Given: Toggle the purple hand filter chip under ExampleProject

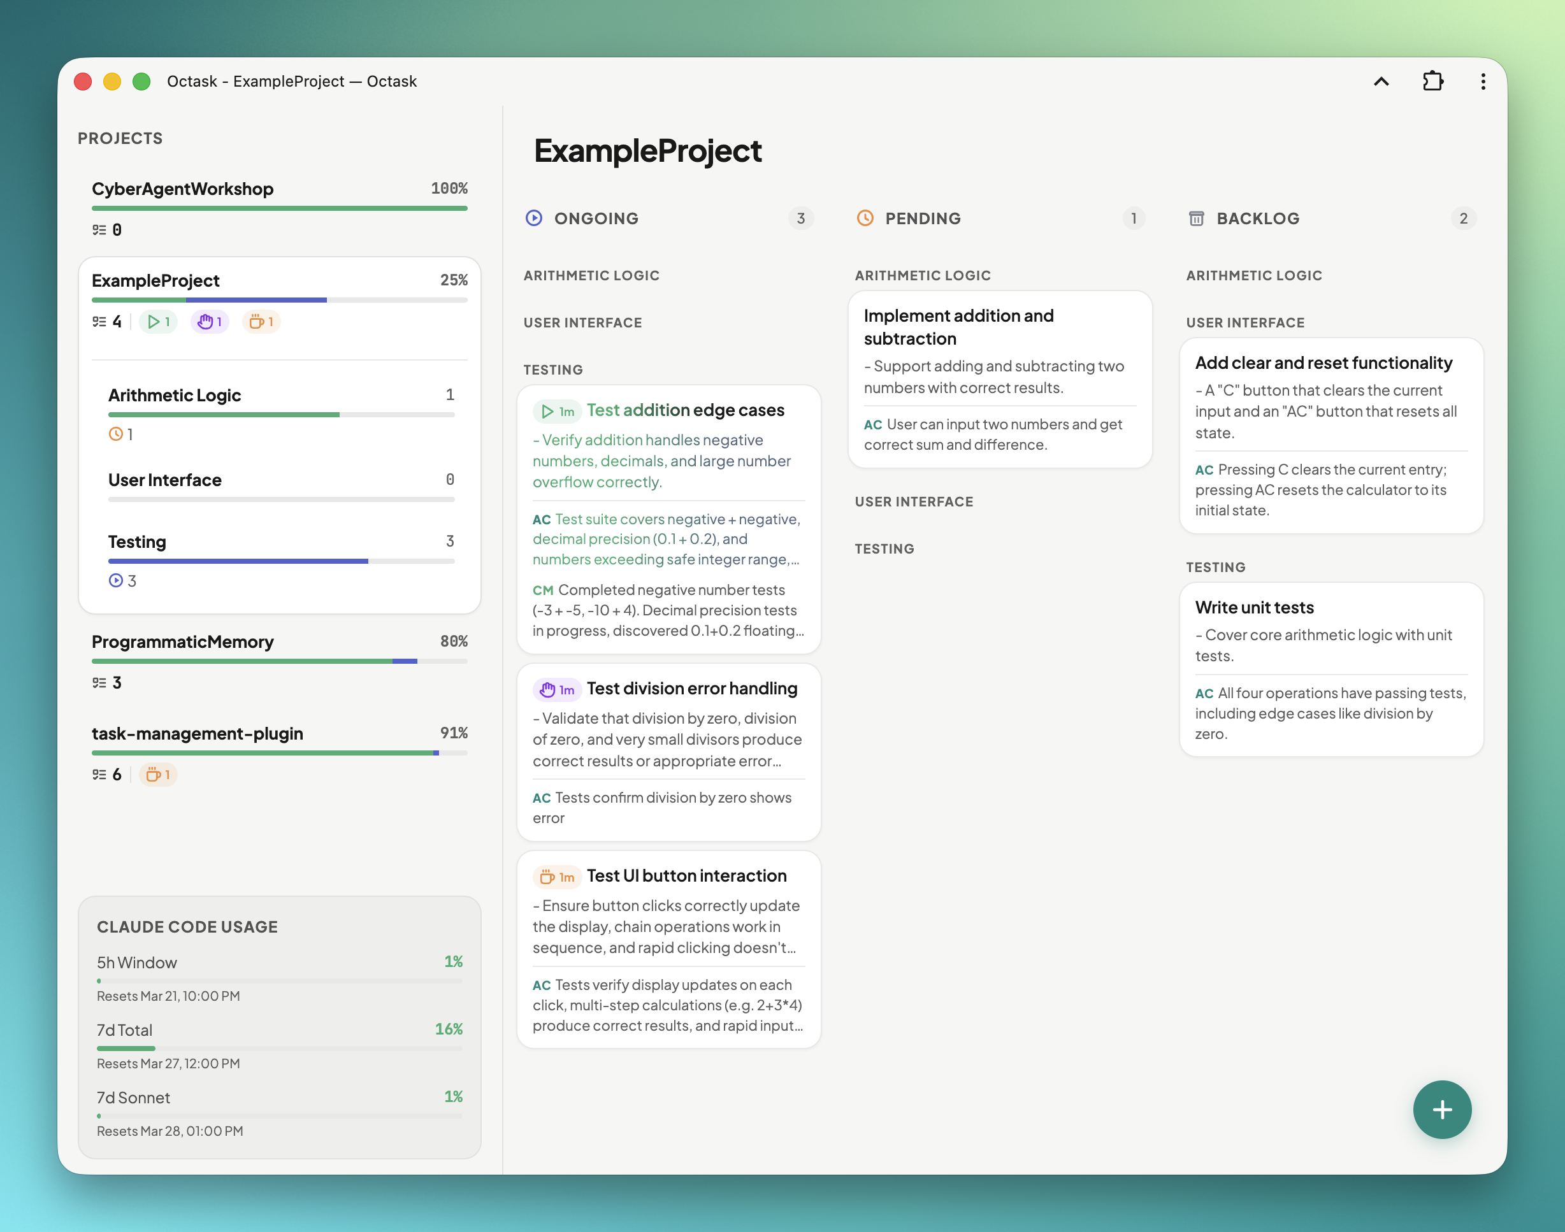Looking at the screenshot, I should click(209, 322).
